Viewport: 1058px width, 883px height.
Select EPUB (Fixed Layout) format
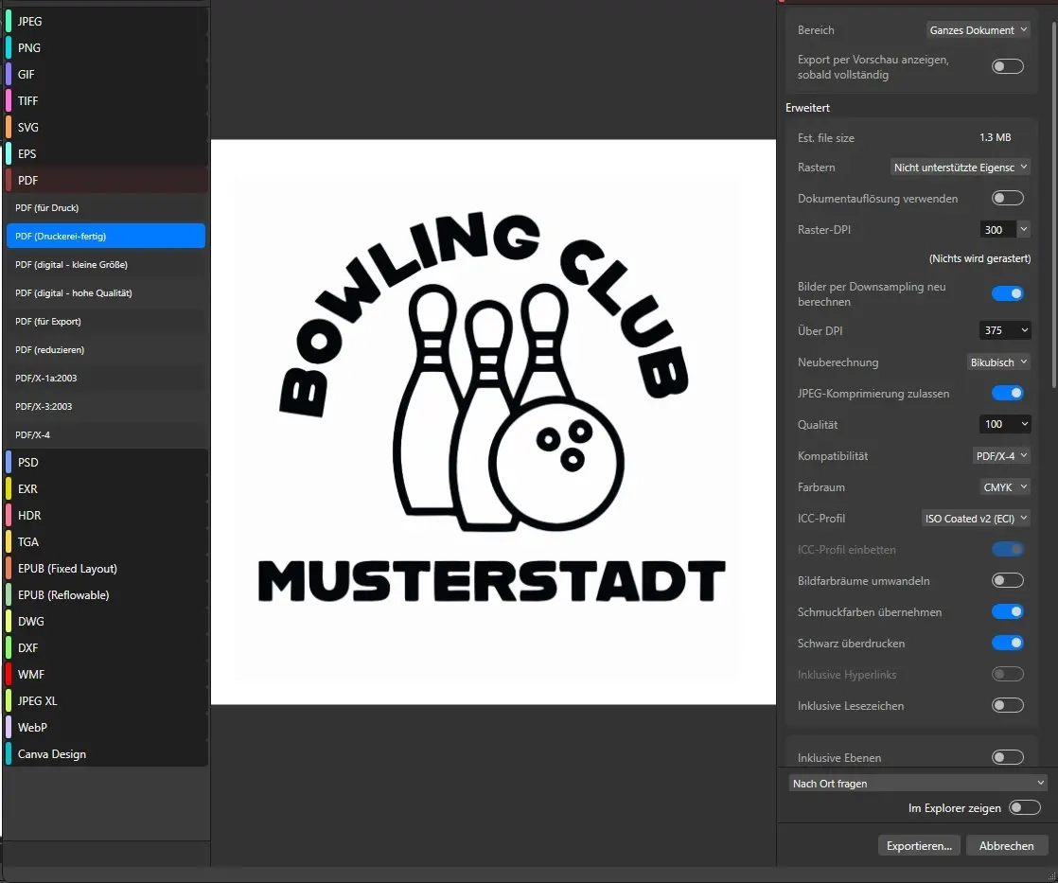106,569
